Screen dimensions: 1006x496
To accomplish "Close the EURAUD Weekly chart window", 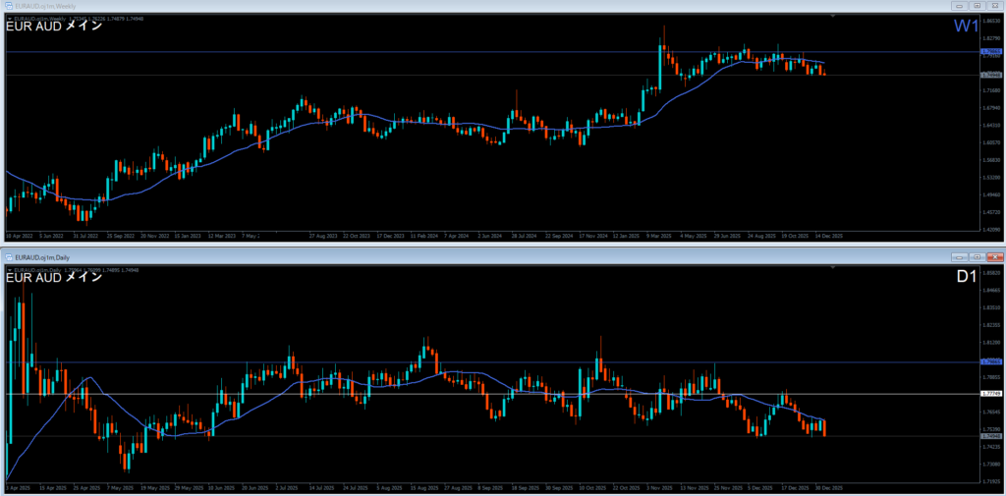I will click(x=994, y=7).
